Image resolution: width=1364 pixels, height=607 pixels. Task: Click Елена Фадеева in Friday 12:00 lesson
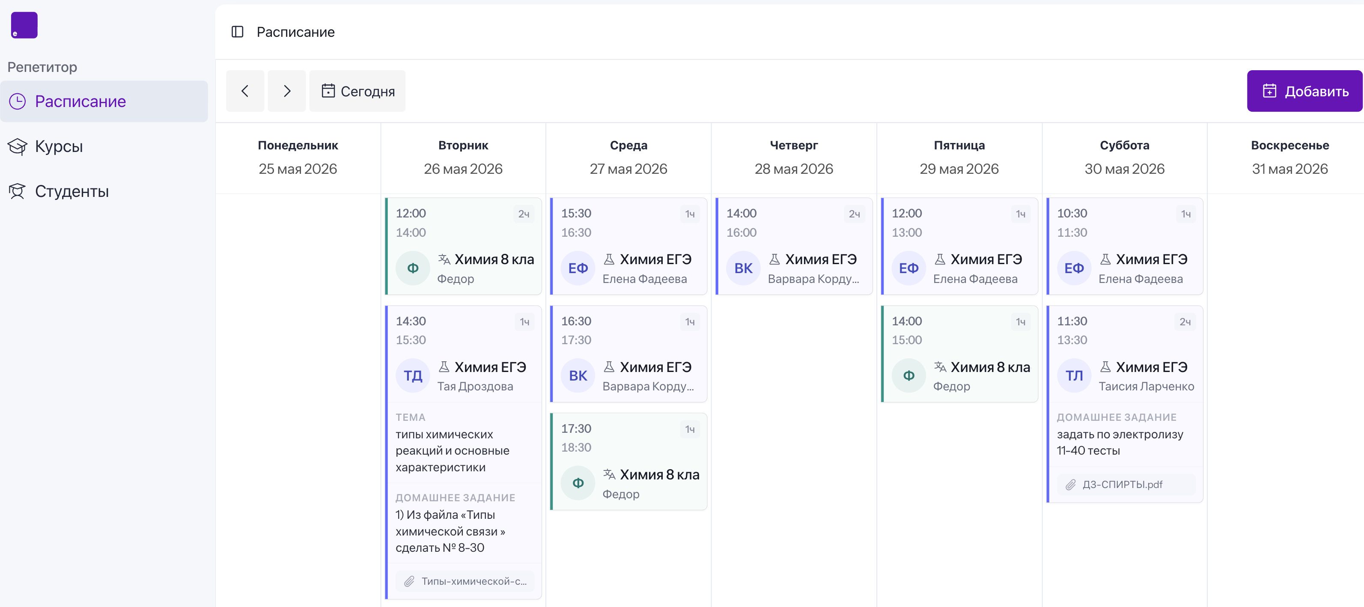click(975, 279)
